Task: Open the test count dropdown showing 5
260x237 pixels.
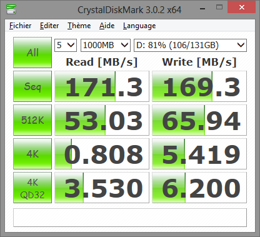Action: [66, 45]
